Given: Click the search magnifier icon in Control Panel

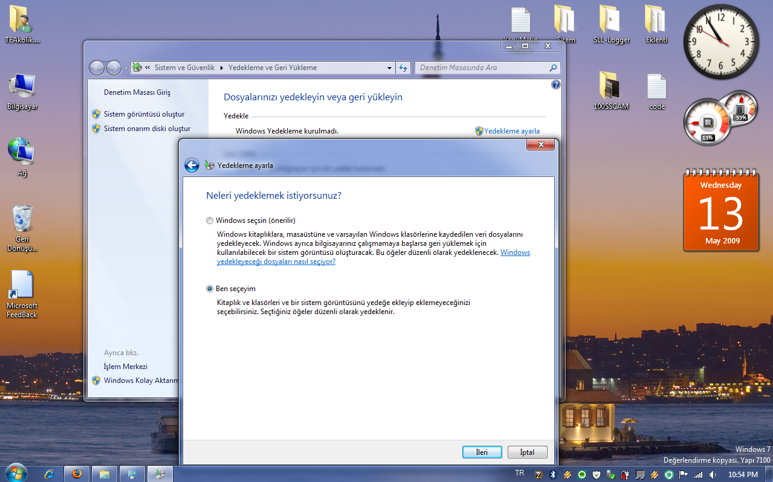Looking at the screenshot, I should coord(553,68).
